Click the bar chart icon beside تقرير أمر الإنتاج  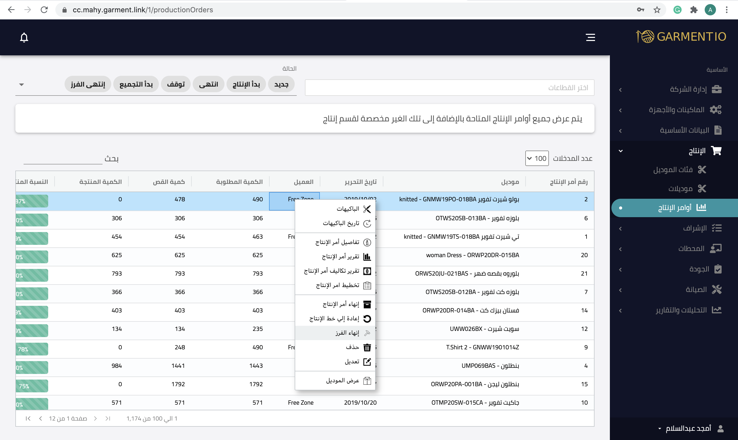coord(367,256)
